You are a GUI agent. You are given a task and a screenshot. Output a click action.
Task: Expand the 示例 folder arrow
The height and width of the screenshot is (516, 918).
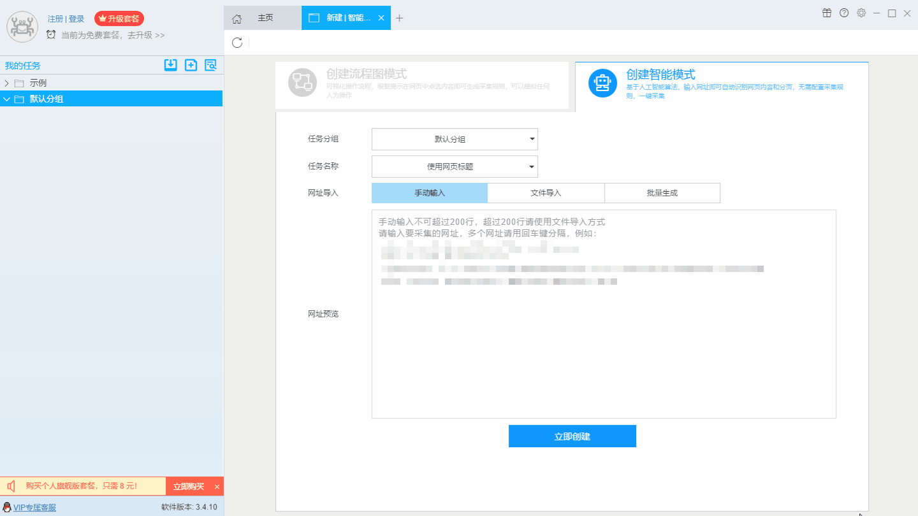[6, 83]
